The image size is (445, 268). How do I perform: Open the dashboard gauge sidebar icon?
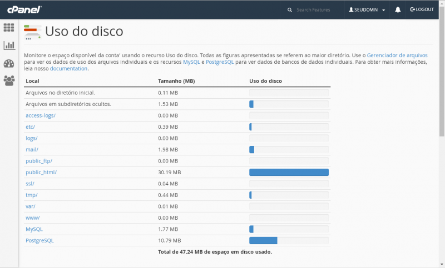(x=9, y=63)
